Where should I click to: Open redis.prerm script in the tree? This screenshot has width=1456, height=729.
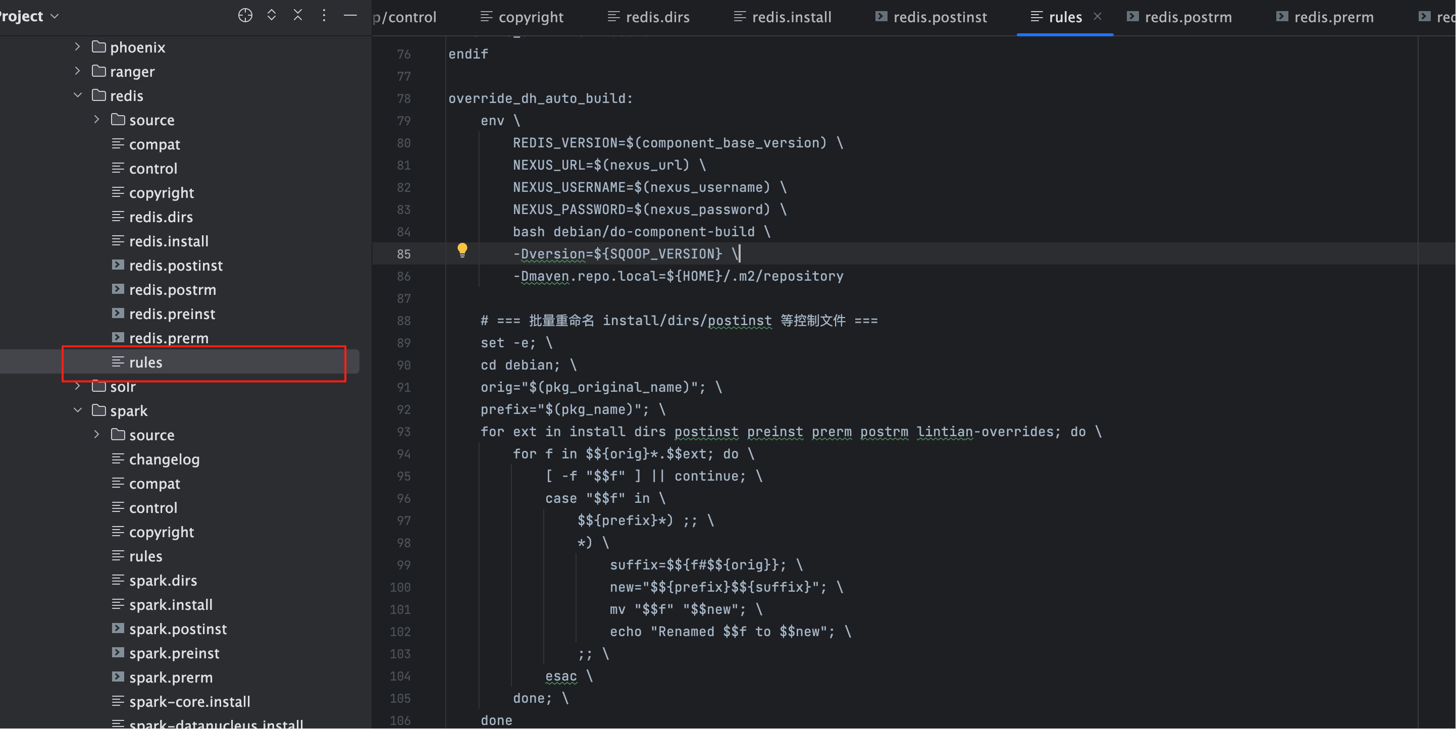click(x=169, y=339)
